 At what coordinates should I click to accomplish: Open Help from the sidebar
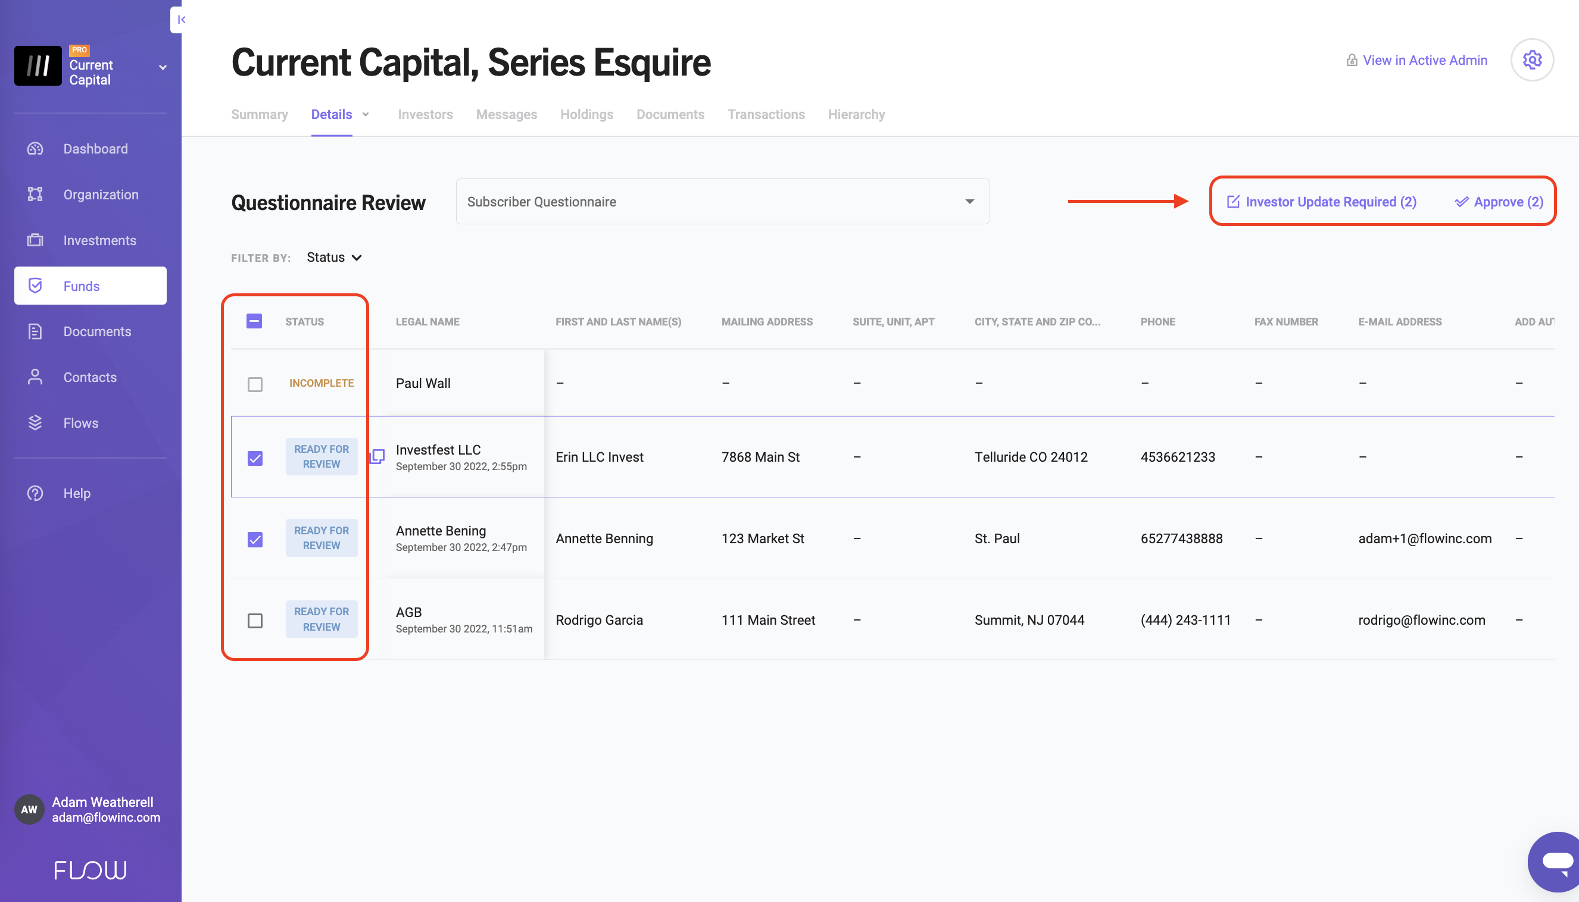[x=91, y=493]
